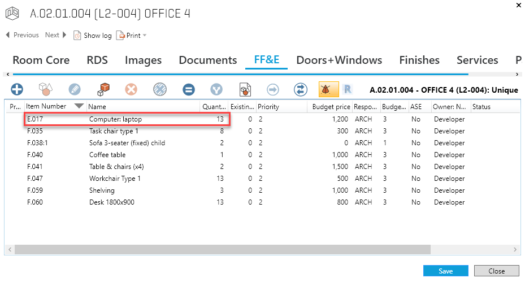Click the blue plus add item icon
The image size is (525, 282).
tap(18, 89)
